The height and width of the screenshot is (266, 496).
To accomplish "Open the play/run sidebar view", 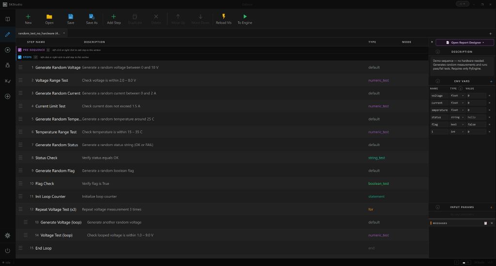I will click(8, 50).
